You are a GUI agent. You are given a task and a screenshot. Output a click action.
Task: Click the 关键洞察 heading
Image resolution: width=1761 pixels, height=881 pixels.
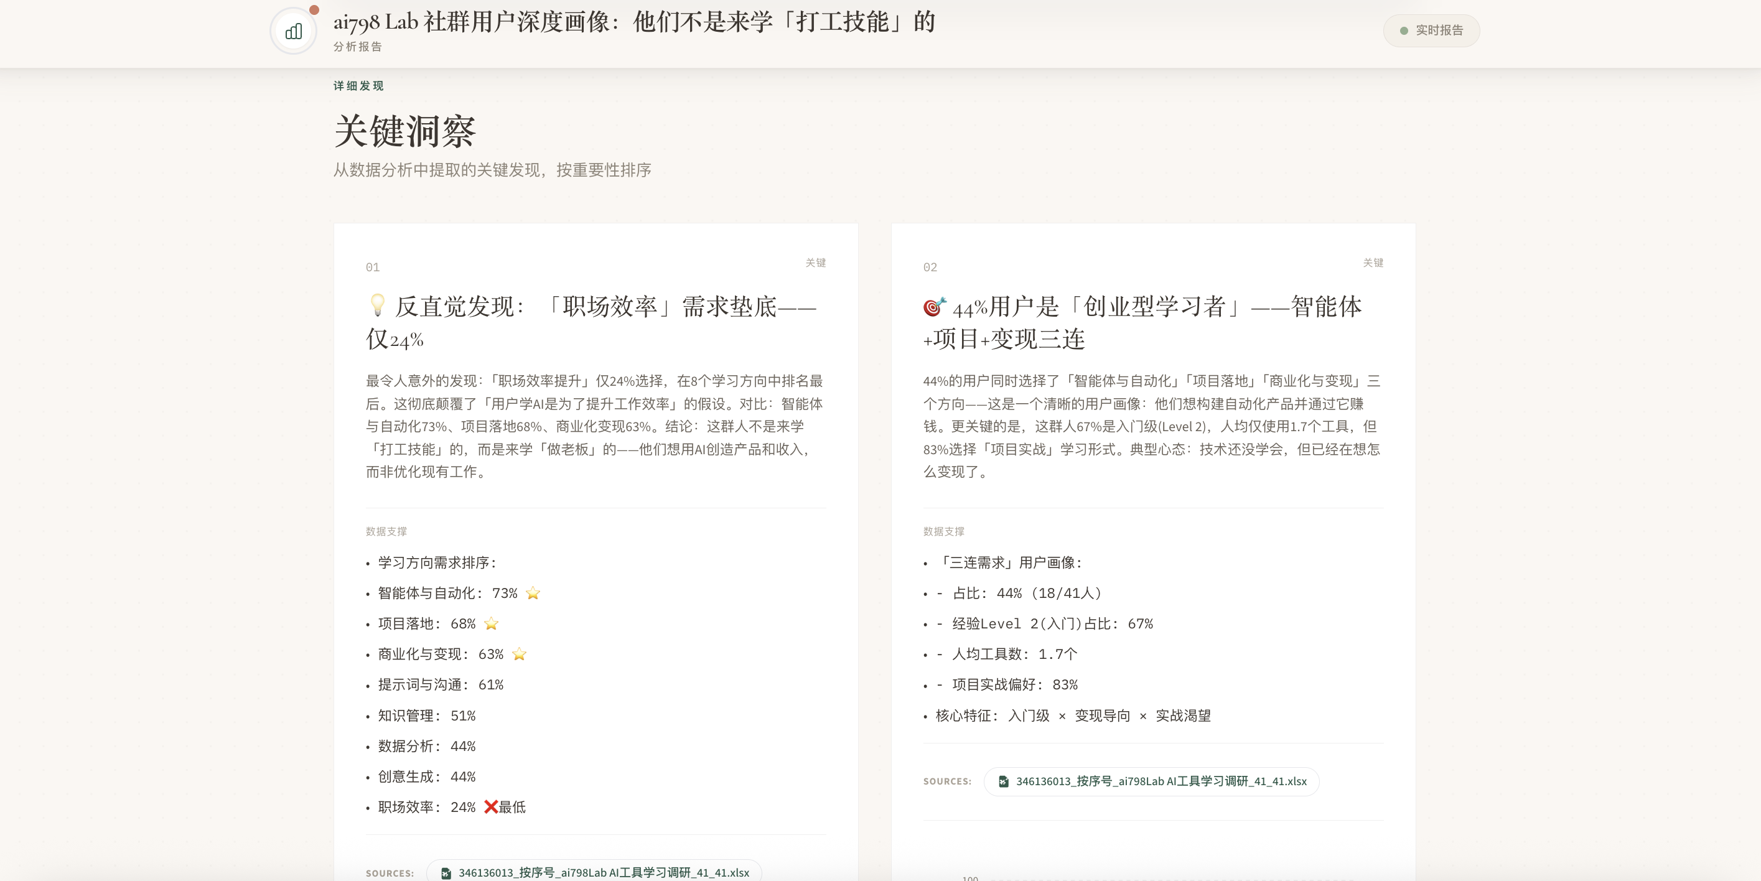click(x=404, y=131)
